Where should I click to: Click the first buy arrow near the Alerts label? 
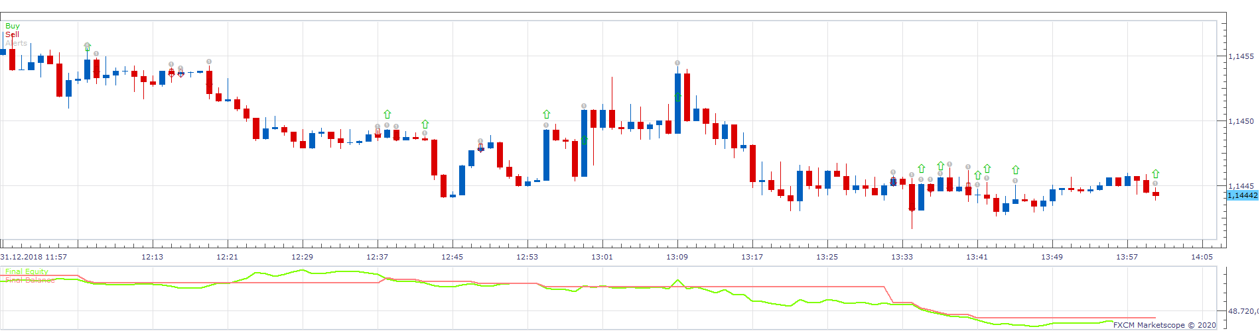tap(88, 48)
